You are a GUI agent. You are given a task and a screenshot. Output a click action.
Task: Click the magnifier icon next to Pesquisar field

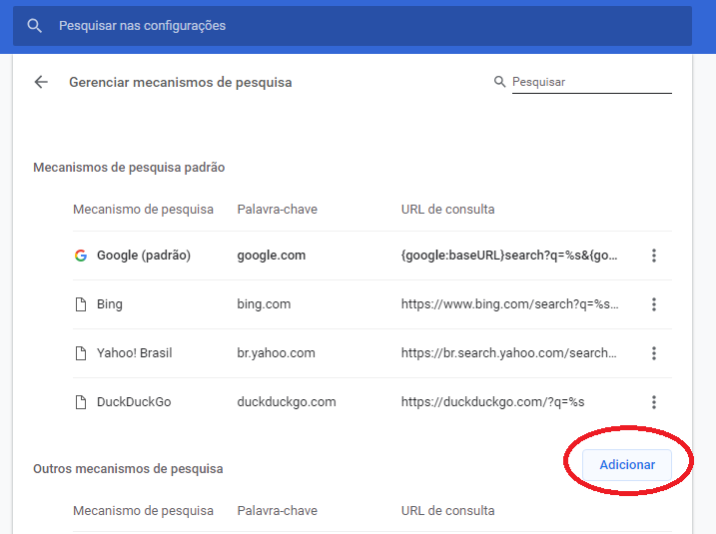click(499, 82)
